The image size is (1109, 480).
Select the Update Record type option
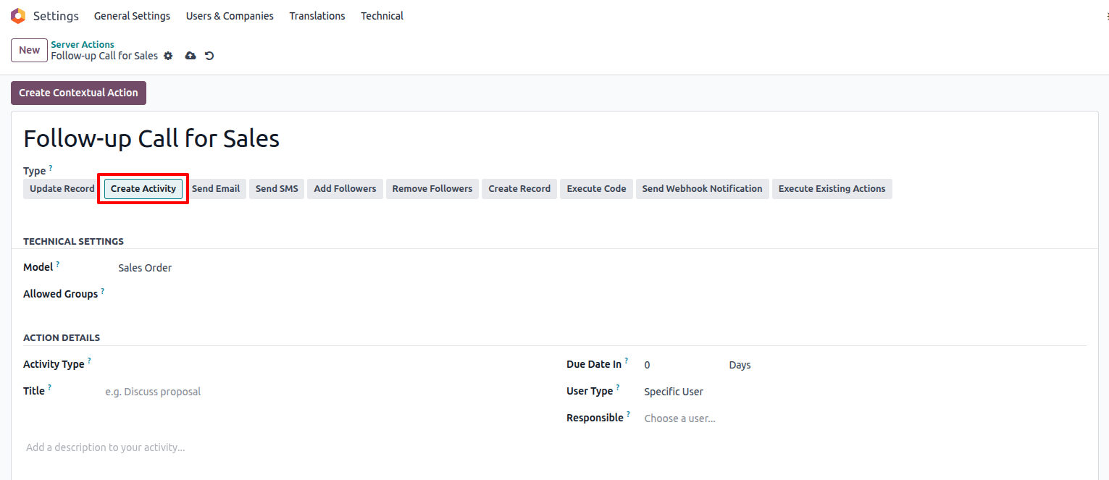[x=62, y=189]
